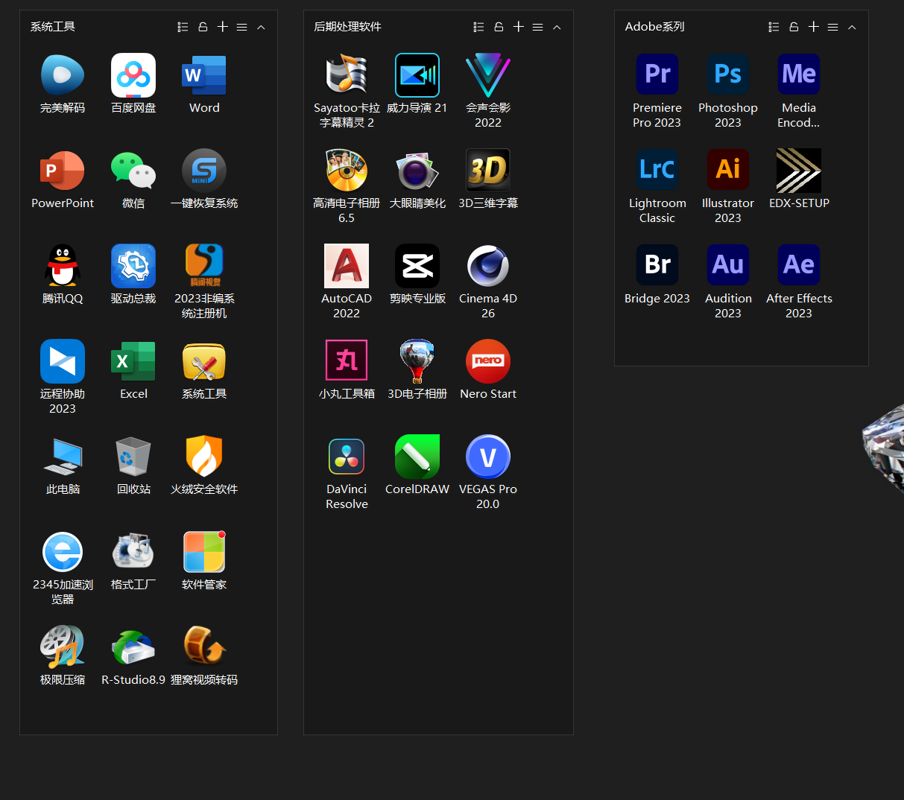Add item via 系统工具 plus button

[222, 27]
